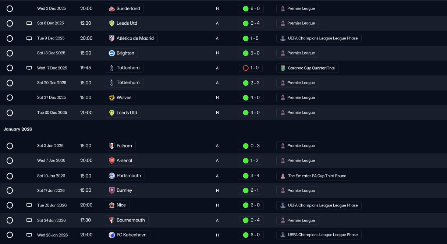Select the radio circle for Brighton fixture
447x244 pixels.
[10, 53]
